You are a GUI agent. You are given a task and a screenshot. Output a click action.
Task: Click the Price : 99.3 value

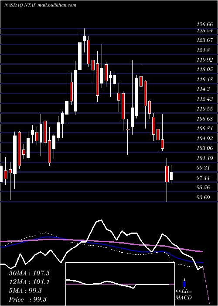(28, 299)
